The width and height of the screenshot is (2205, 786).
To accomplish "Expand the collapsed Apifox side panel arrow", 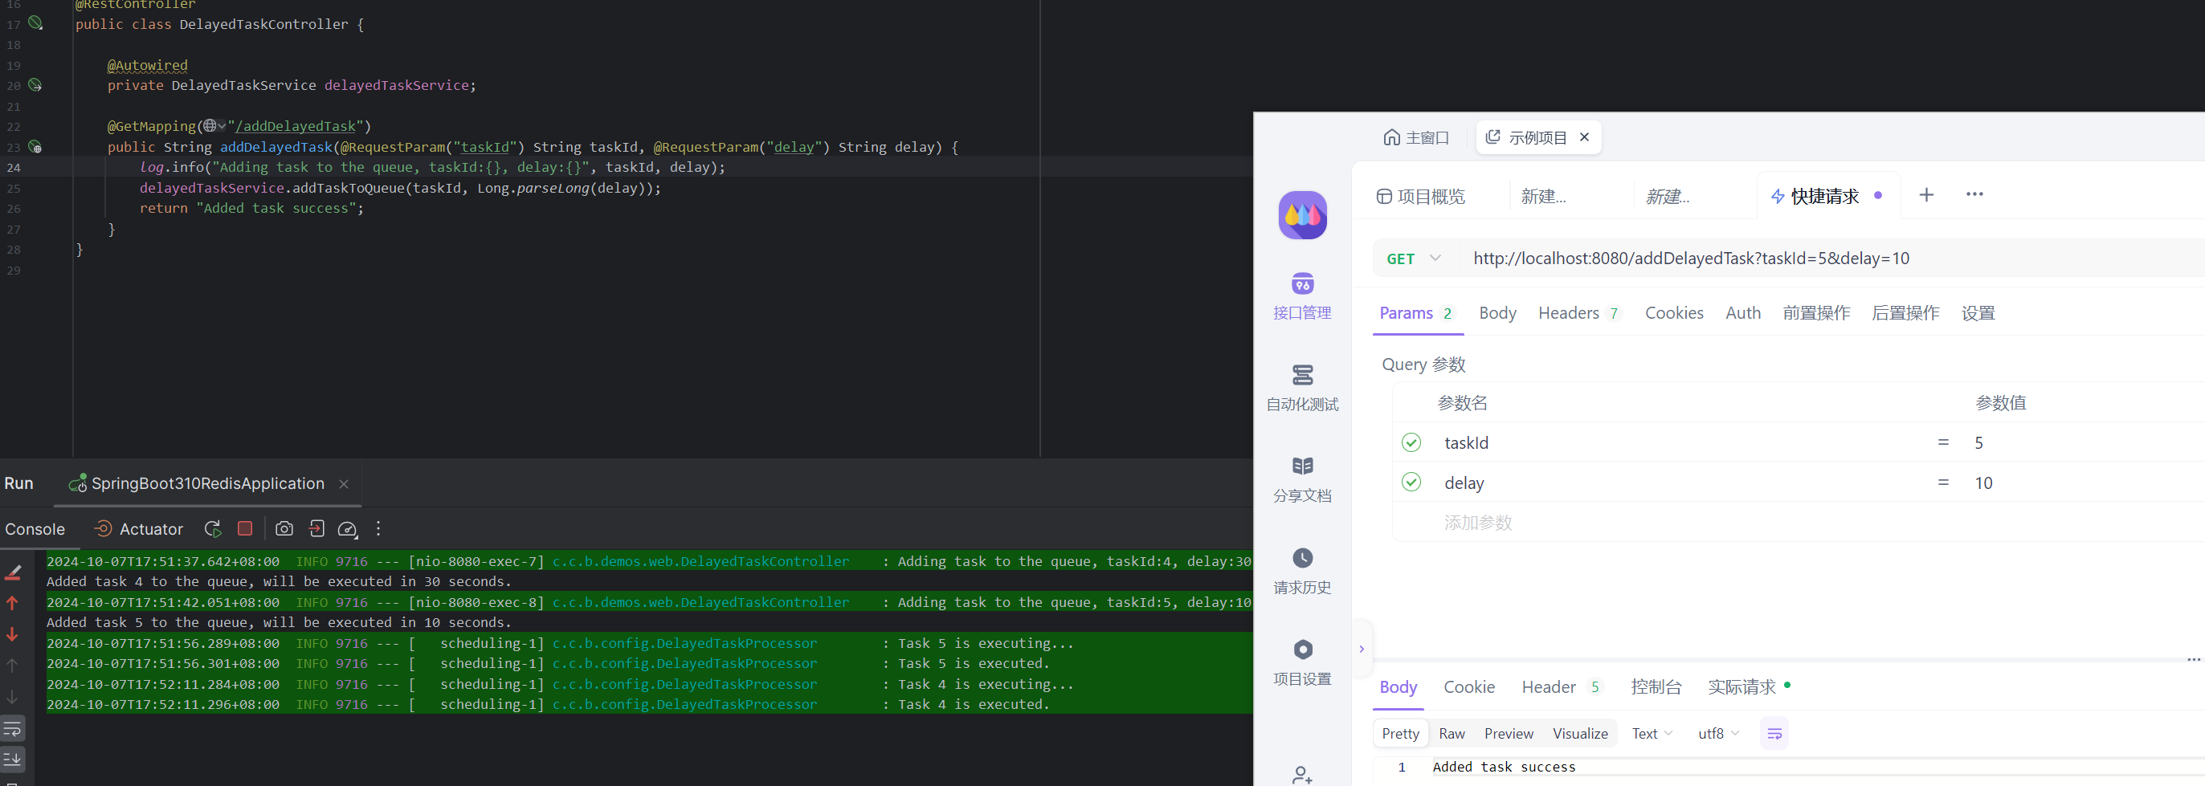I will pos(1361,650).
